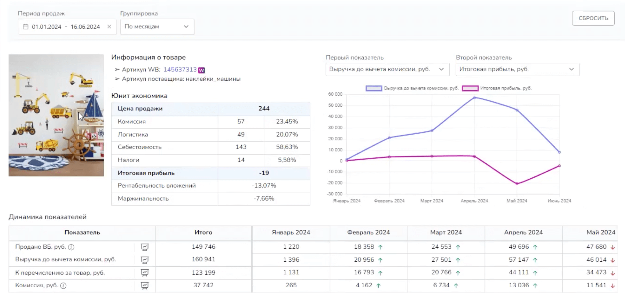Viewport: 625px width, 300px height.
Task: Click the April 2024 revenue peak point
Action: coord(474,98)
